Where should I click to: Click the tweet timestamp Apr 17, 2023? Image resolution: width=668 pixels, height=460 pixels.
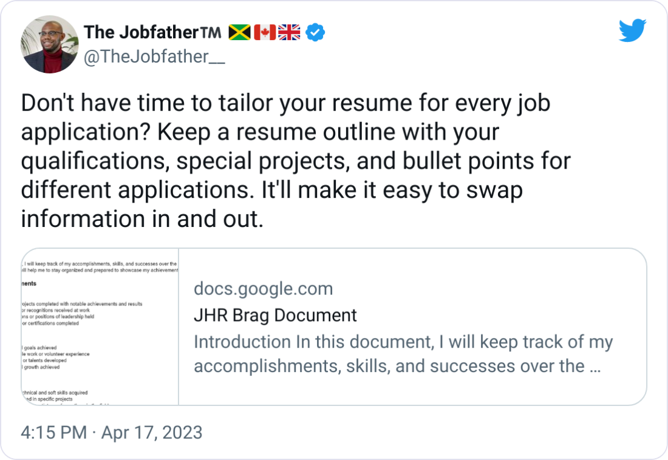point(153,433)
